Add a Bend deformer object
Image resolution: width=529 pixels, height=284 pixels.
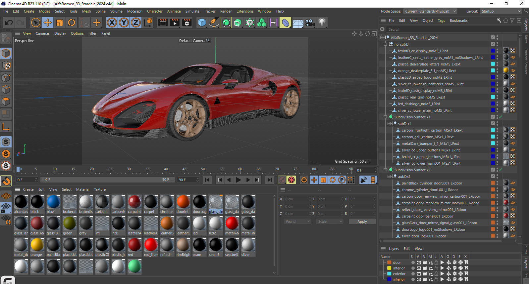click(286, 22)
